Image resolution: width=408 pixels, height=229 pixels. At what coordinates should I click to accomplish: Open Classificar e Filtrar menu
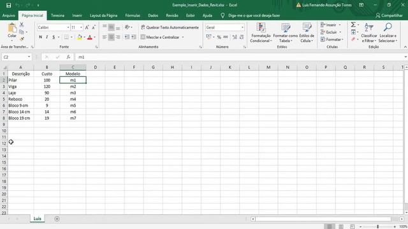369,32
